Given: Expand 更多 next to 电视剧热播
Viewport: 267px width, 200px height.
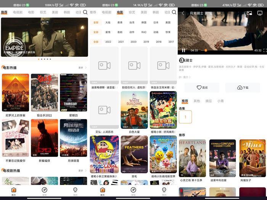Looking at the screenshot, I should pos(82,171).
